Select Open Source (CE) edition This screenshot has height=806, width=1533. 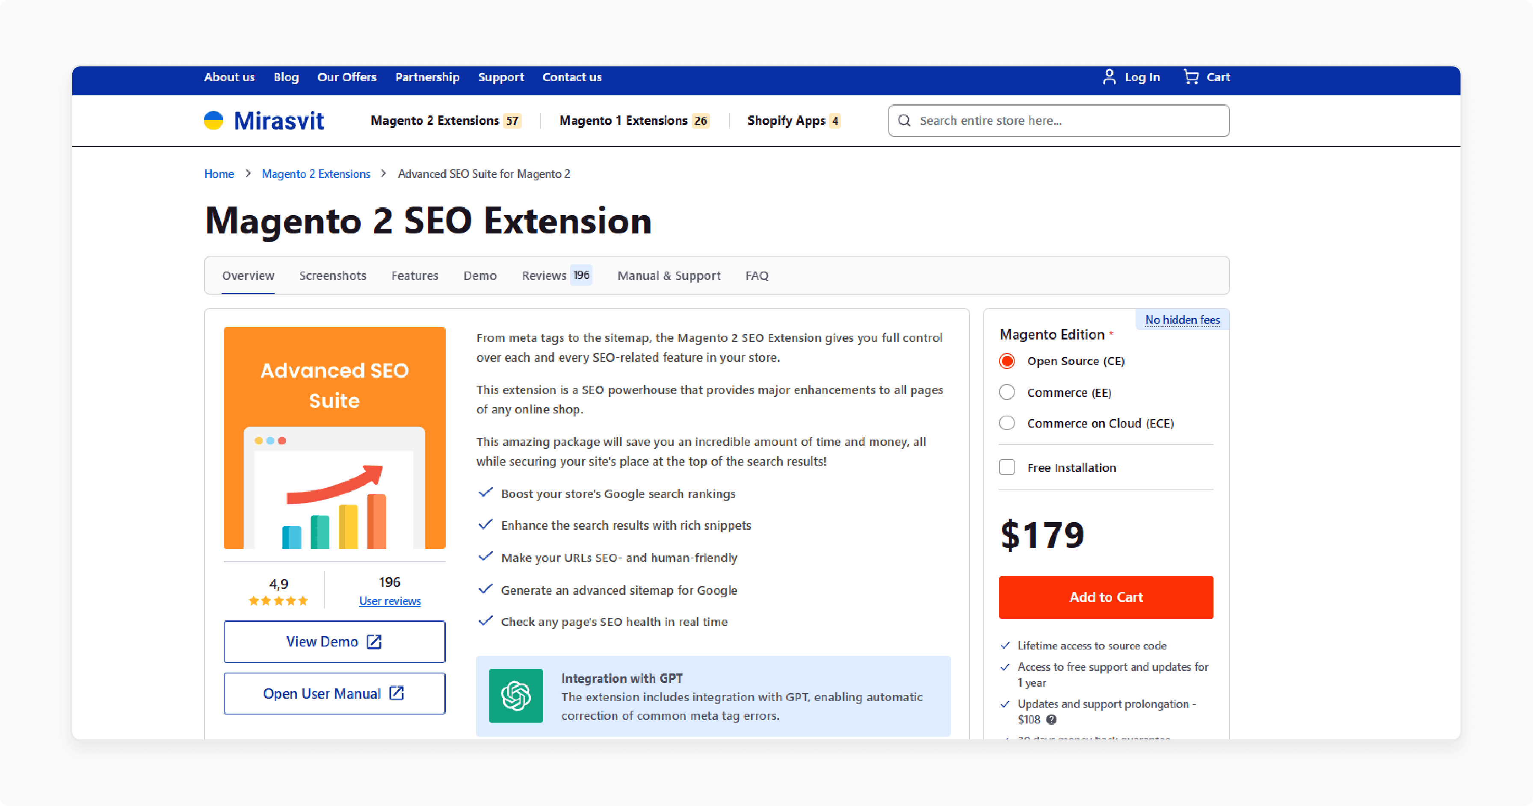[1007, 361]
